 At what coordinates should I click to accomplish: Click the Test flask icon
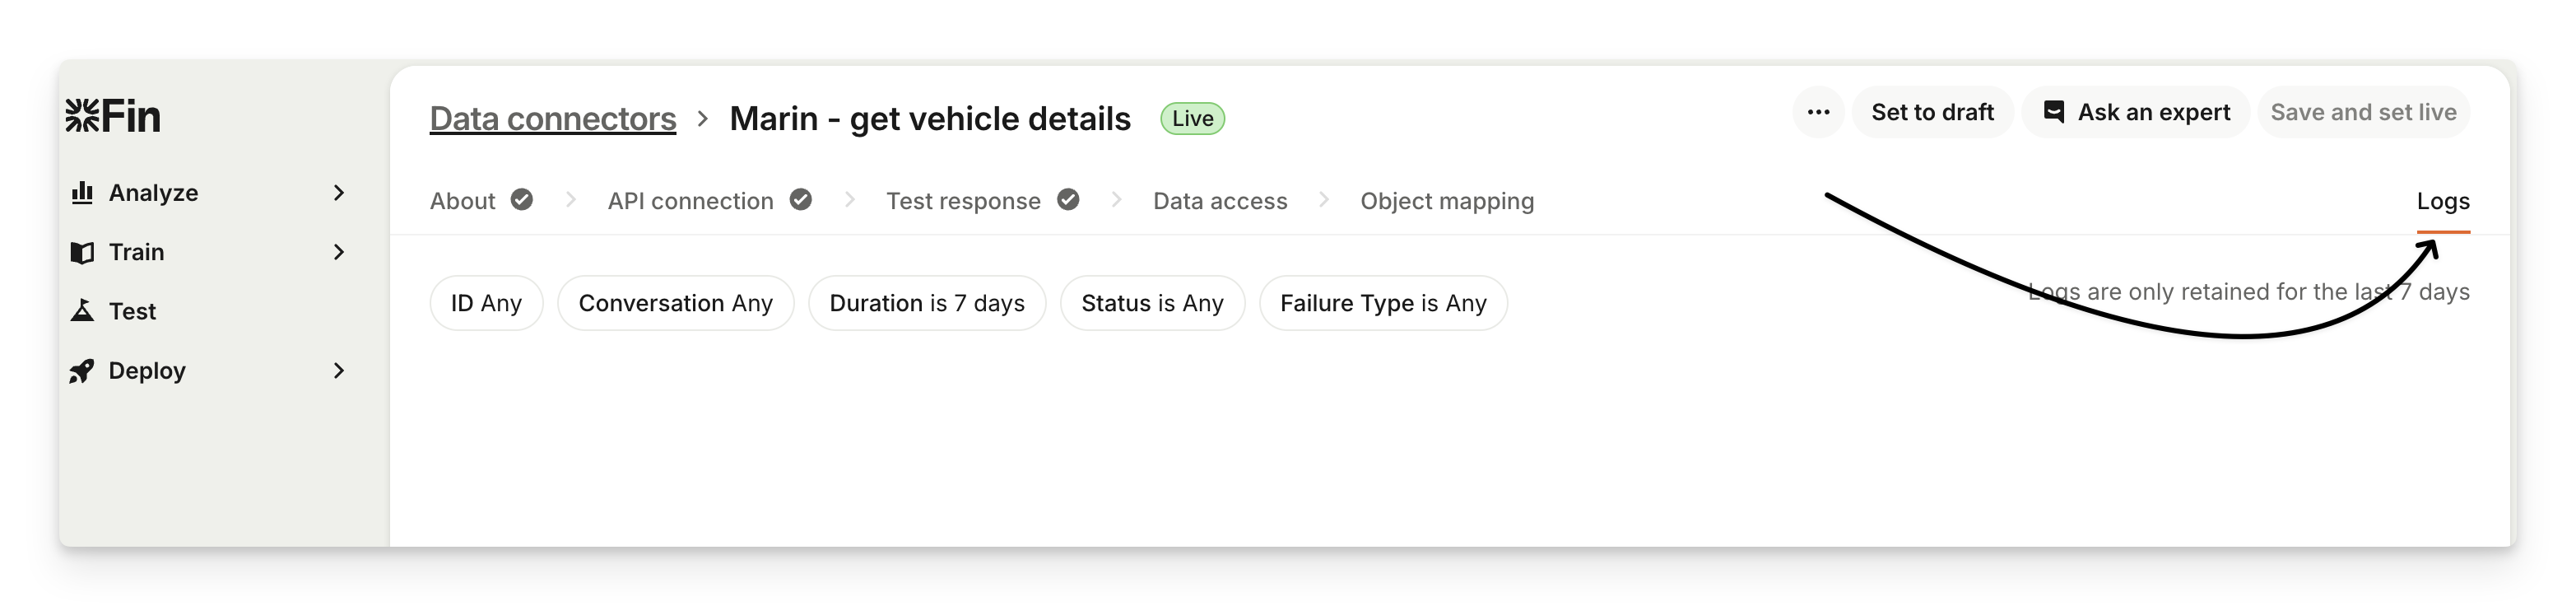[82, 311]
